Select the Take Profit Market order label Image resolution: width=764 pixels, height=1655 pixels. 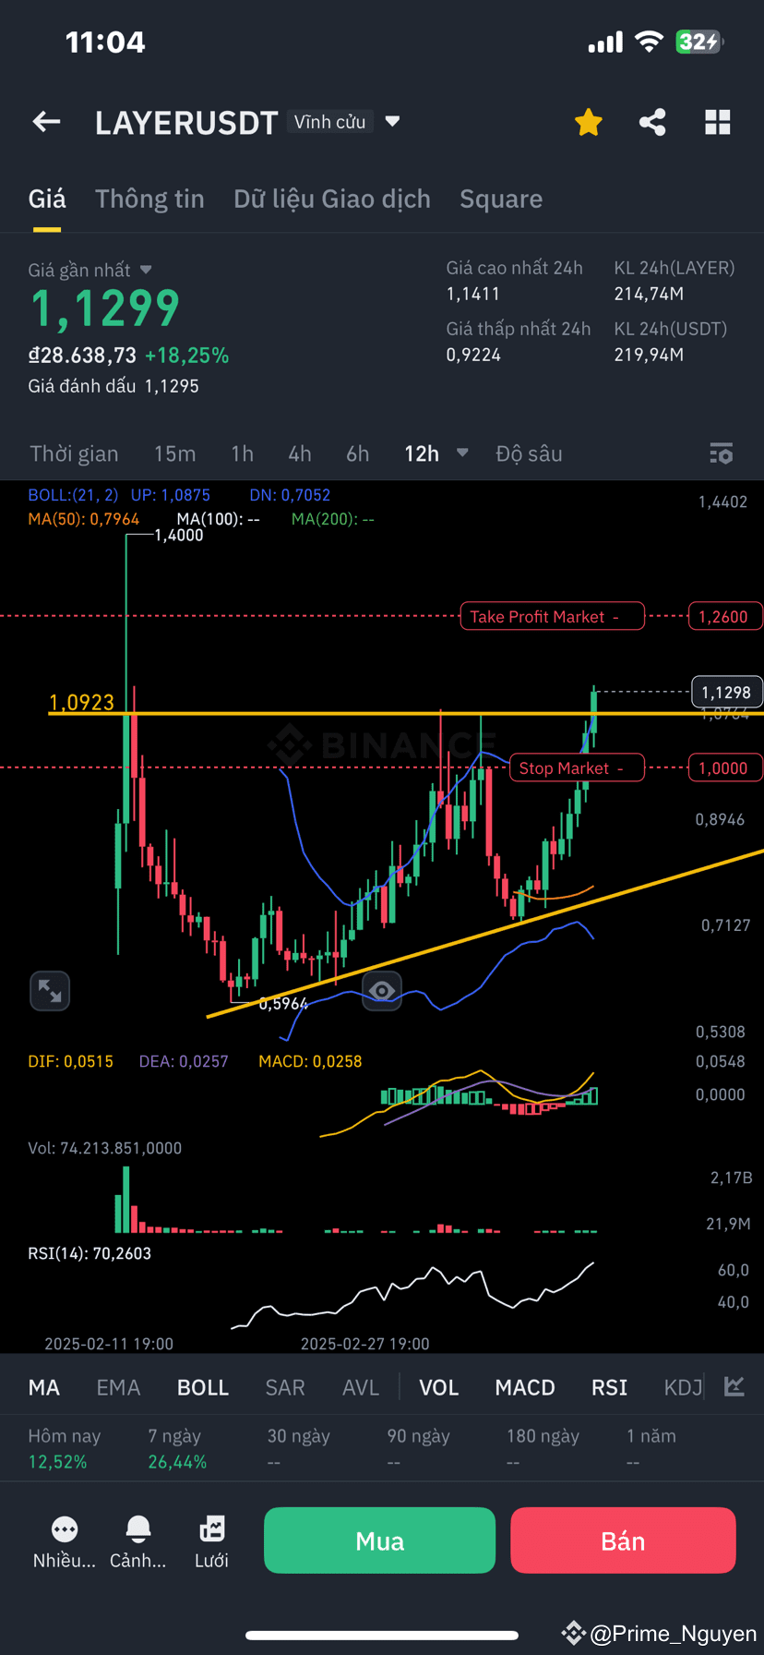pyautogui.click(x=552, y=616)
